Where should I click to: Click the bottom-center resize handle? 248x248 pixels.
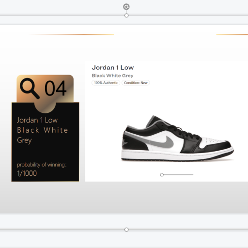click(x=126, y=230)
